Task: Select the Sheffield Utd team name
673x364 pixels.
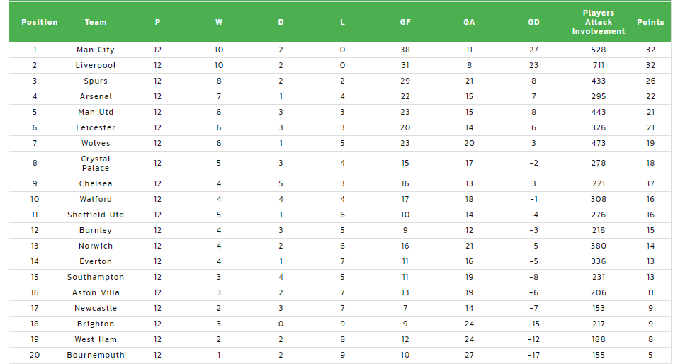Action: click(x=96, y=215)
